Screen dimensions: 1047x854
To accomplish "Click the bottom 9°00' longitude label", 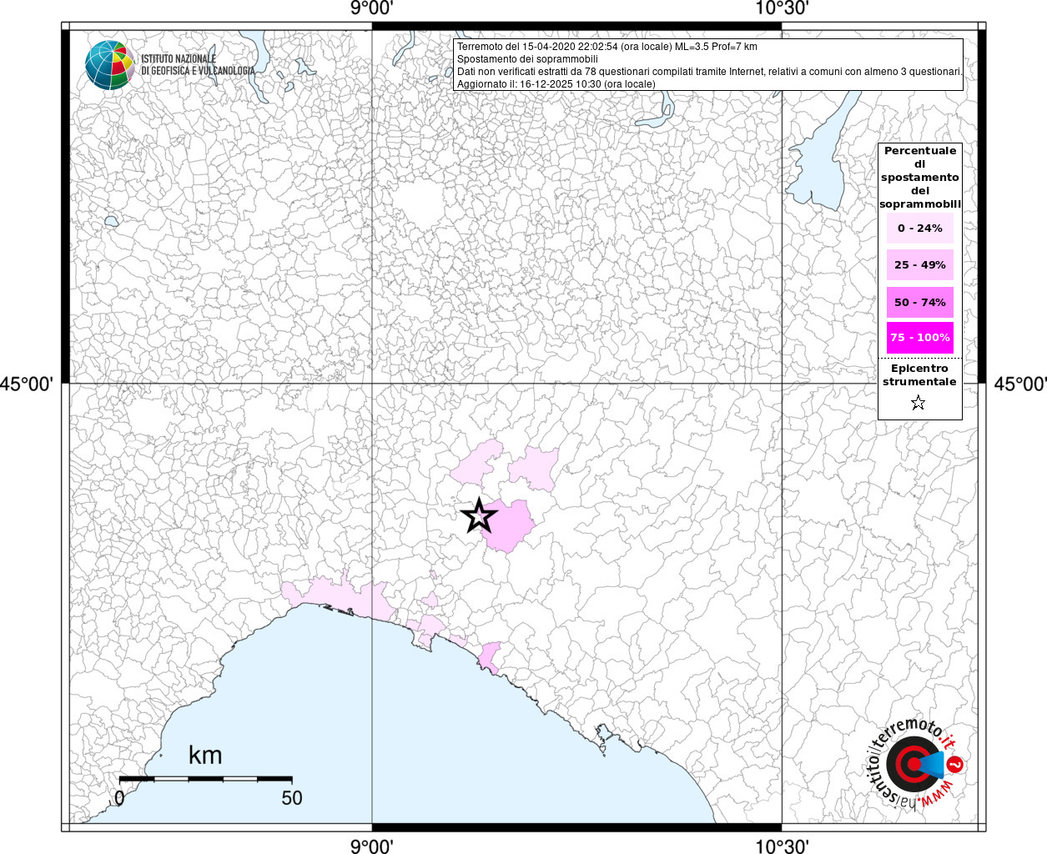I will 371,846.
